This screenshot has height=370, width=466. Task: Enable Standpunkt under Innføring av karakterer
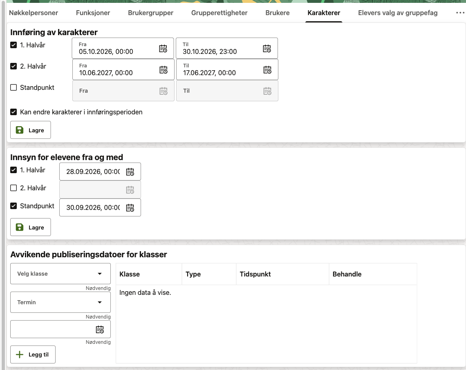click(x=13, y=88)
